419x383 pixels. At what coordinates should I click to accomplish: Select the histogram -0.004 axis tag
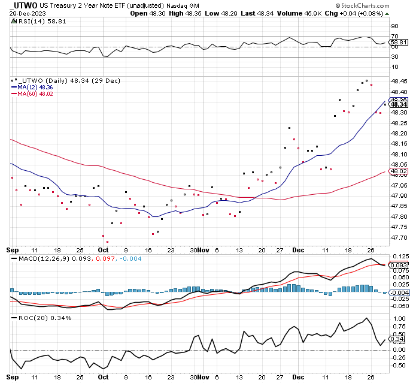click(x=399, y=293)
